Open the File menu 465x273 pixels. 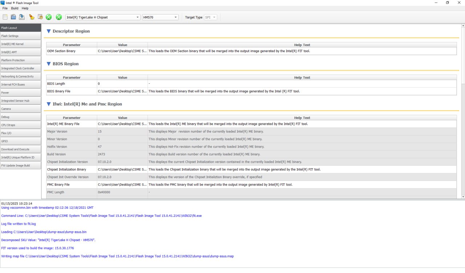[5, 8]
